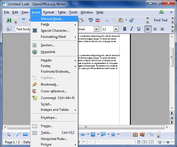This screenshot has height=147, width=177.
Task: Click the Copy icon
Action: pos(114,20)
